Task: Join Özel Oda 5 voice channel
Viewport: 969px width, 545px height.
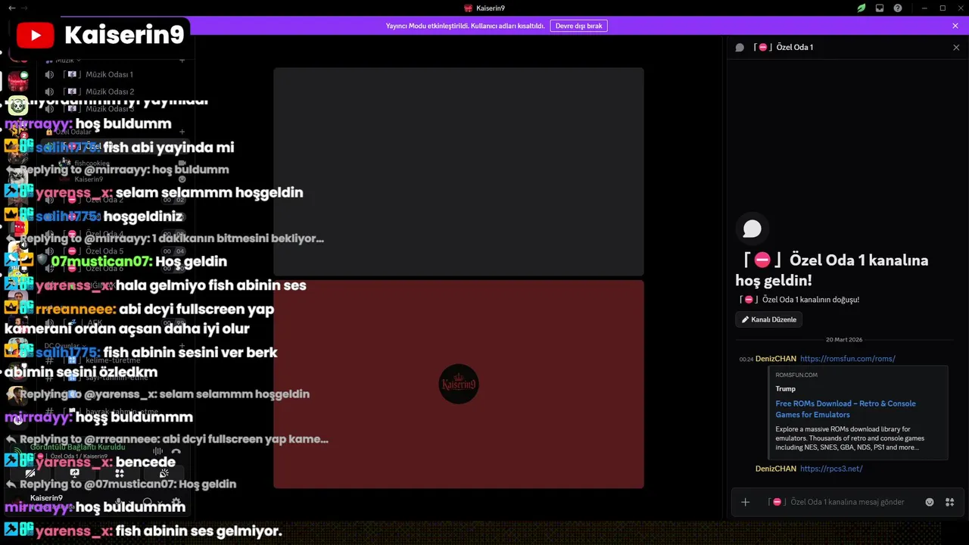Action: (114, 251)
